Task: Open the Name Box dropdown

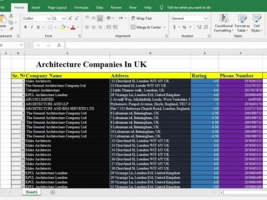Action: (x=21, y=45)
